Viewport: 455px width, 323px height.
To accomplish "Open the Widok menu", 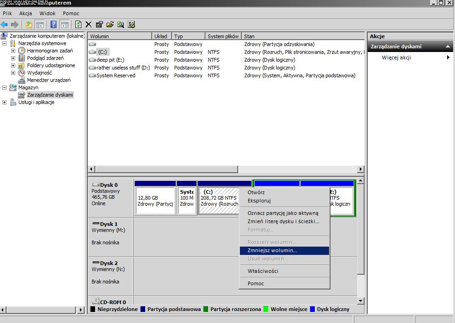I will [x=47, y=13].
